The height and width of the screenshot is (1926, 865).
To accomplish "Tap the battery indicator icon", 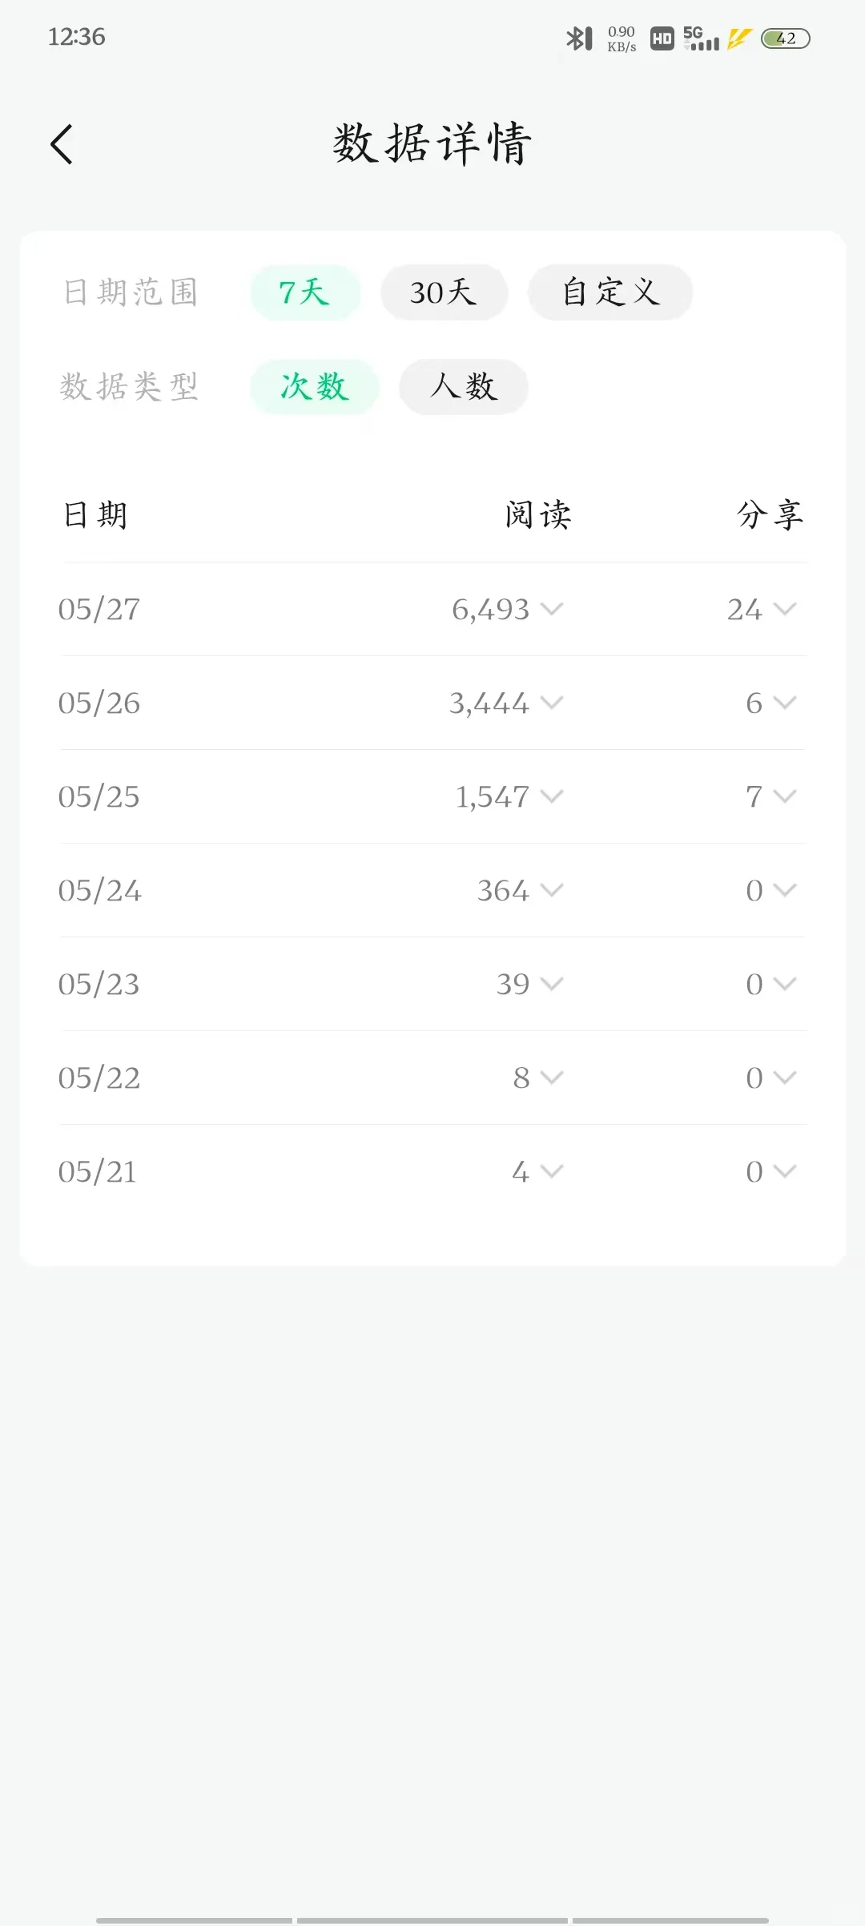I will tap(785, 38).
